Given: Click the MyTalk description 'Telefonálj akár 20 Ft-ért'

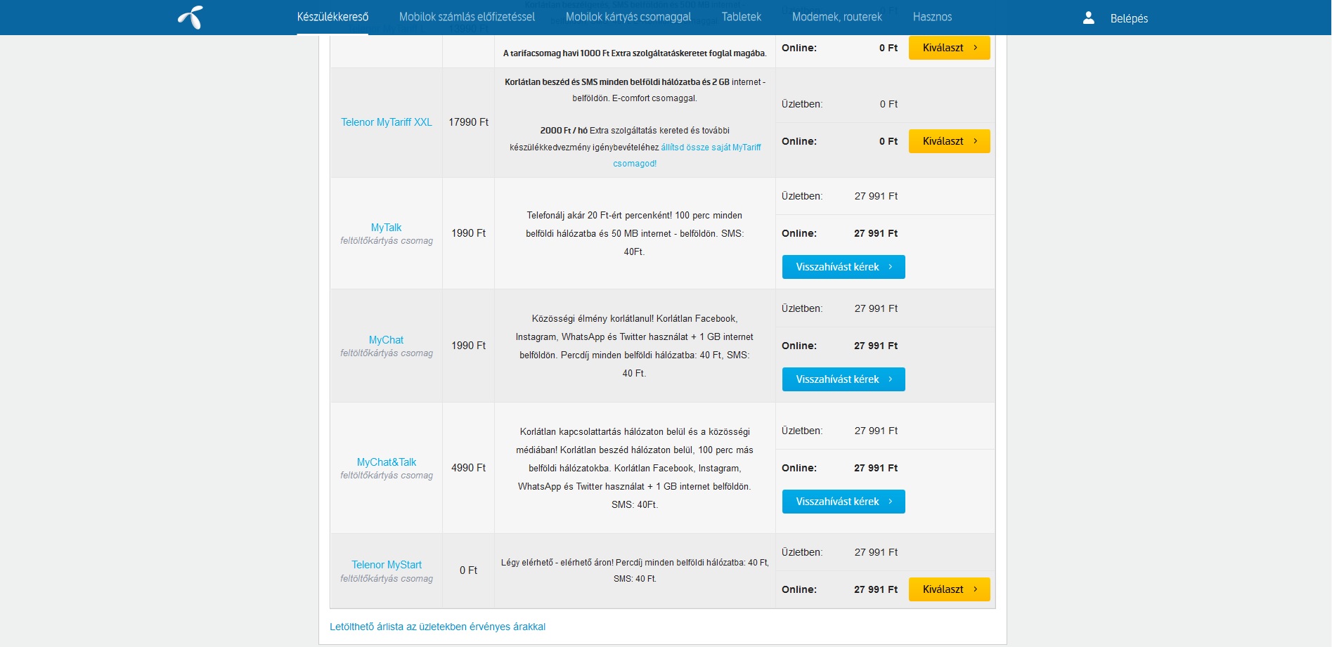Looking at the screenshot, I should click(635, 233).
